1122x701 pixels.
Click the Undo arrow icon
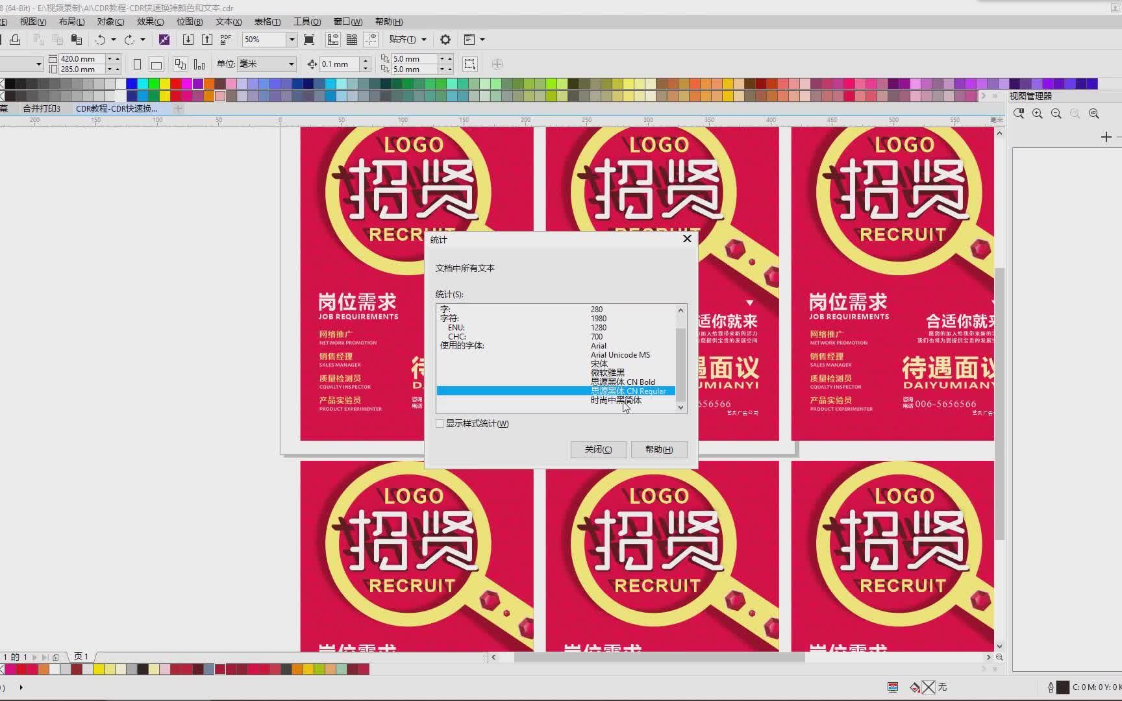pyautogui.click(x=100, y=40)
